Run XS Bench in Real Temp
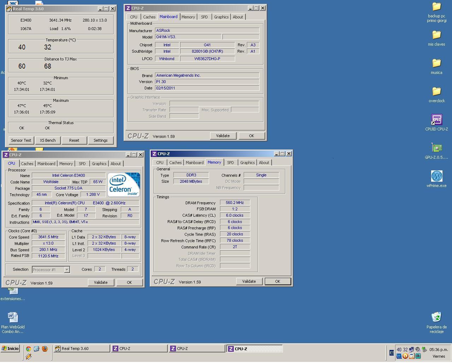The width and height of the screenshot is (452, 363). (48, 140)
